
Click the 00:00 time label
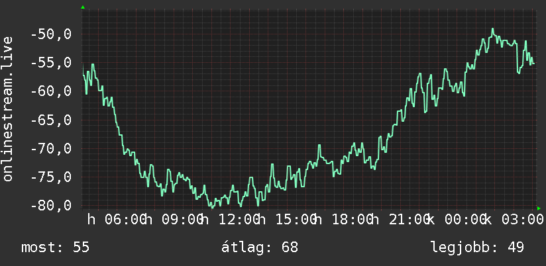pyautogui.click(x=464, y=220)
